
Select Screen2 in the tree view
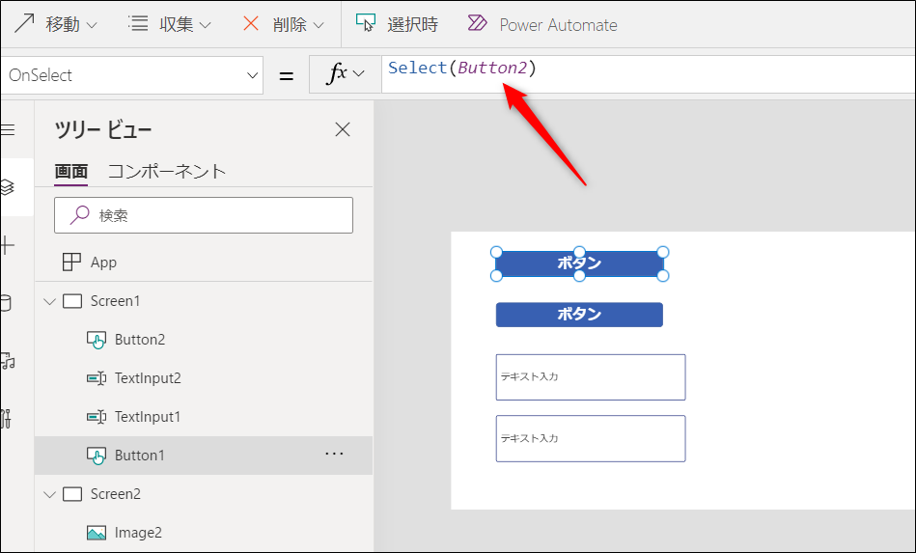click(x=115, y=493)
